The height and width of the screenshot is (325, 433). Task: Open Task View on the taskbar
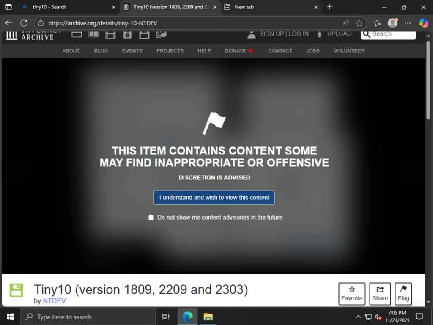[x=166, y=317]
